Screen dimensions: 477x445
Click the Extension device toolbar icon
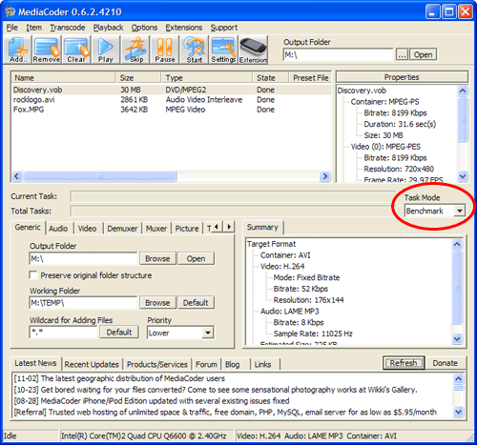pyautogui.click(x=253, y=50)
